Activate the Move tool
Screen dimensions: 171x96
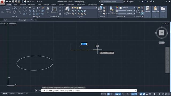30,8
